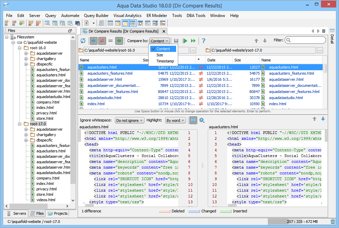Click the diff settings gear icon
The width and height of the screenshot is (339, 228).
tap(202, 120)
